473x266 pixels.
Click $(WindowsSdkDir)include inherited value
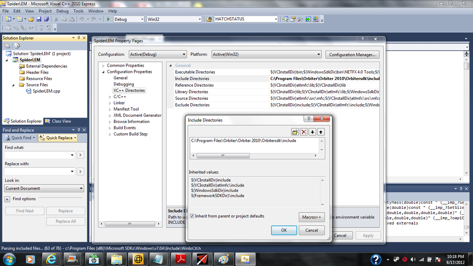pyautogui.click(x=214, y=190)
